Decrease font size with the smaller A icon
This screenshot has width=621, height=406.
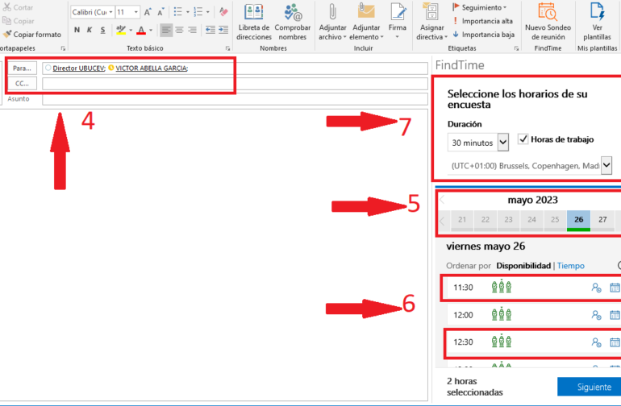[x=160, y=12]
